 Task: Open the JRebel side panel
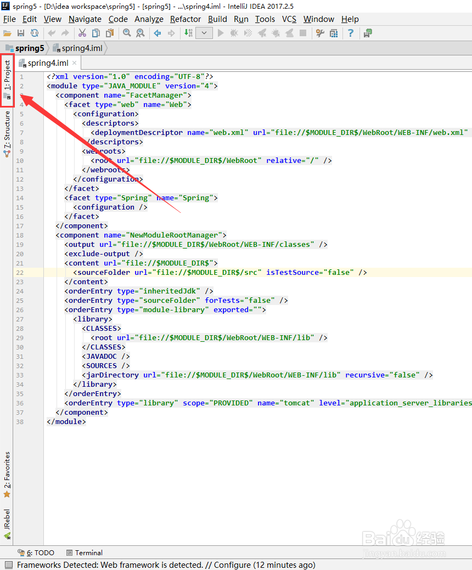pyautogui.click(x=7, y=523)
